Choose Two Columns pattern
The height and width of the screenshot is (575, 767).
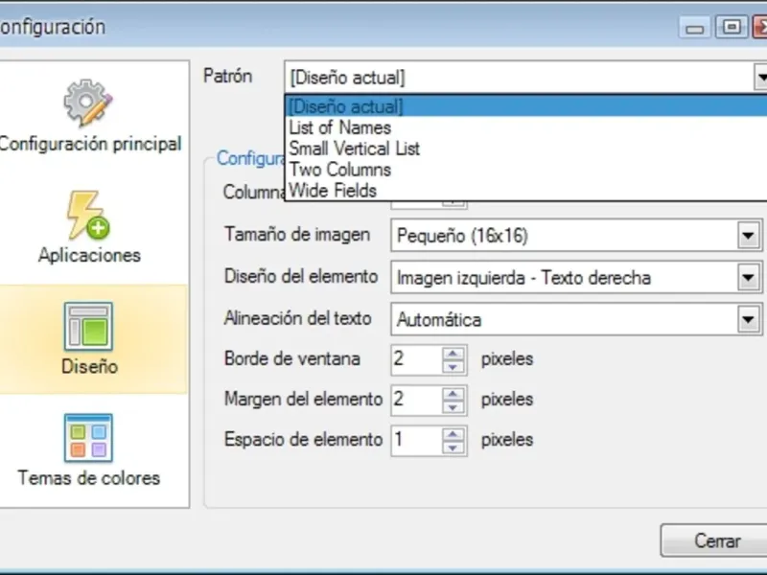[525, 170]
